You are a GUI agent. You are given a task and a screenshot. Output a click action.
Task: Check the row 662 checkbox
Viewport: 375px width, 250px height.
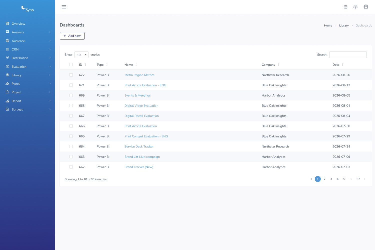(x=71, y=167)
